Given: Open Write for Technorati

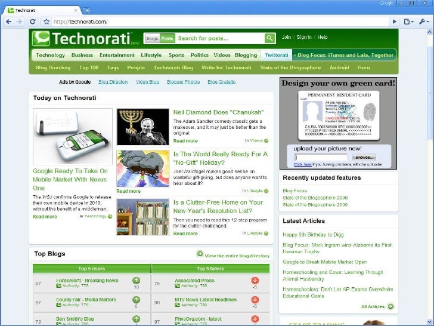Looking at the screenshot, I should 227,67.
